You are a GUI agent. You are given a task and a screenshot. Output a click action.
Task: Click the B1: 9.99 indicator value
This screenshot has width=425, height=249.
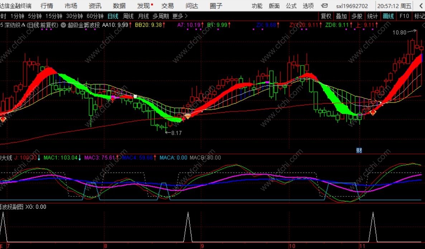pos(217,25)
